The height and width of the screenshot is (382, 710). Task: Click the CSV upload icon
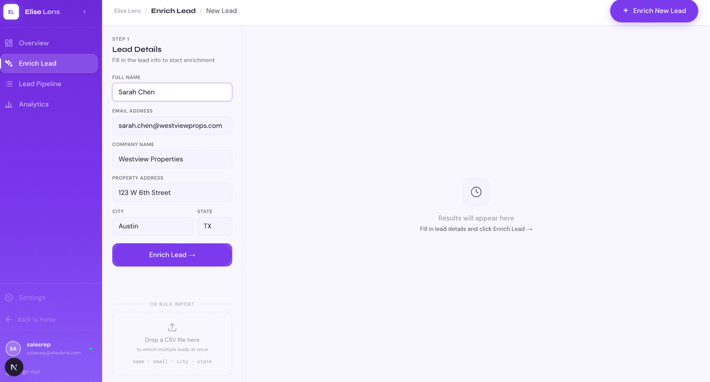(172, 327)
